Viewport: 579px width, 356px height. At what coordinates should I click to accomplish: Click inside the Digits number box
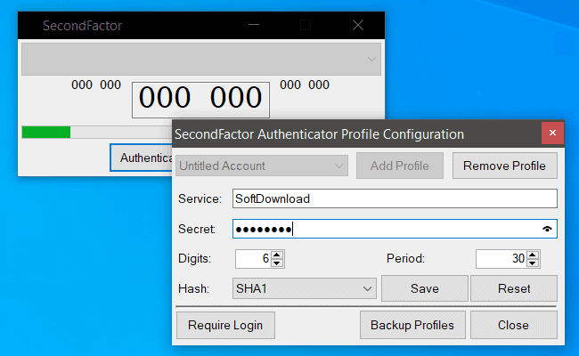pos(253,259)
